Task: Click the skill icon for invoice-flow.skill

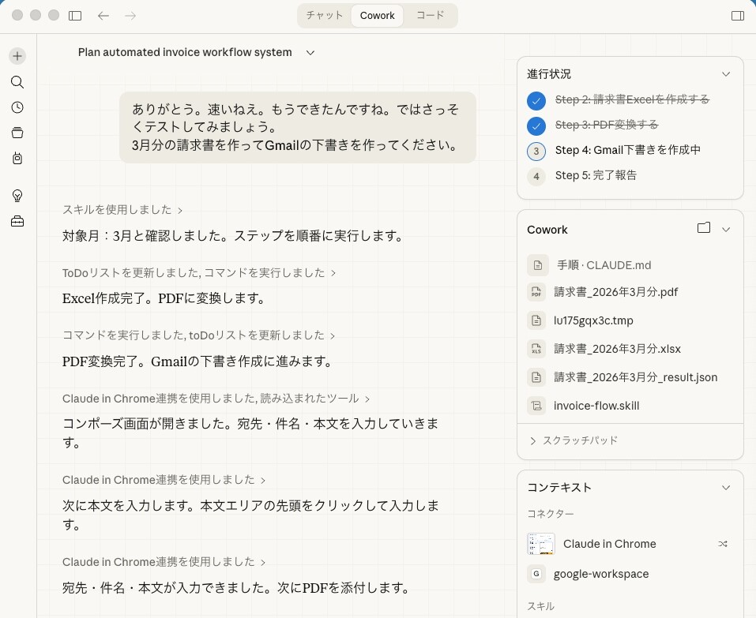Action: (536, 406)
